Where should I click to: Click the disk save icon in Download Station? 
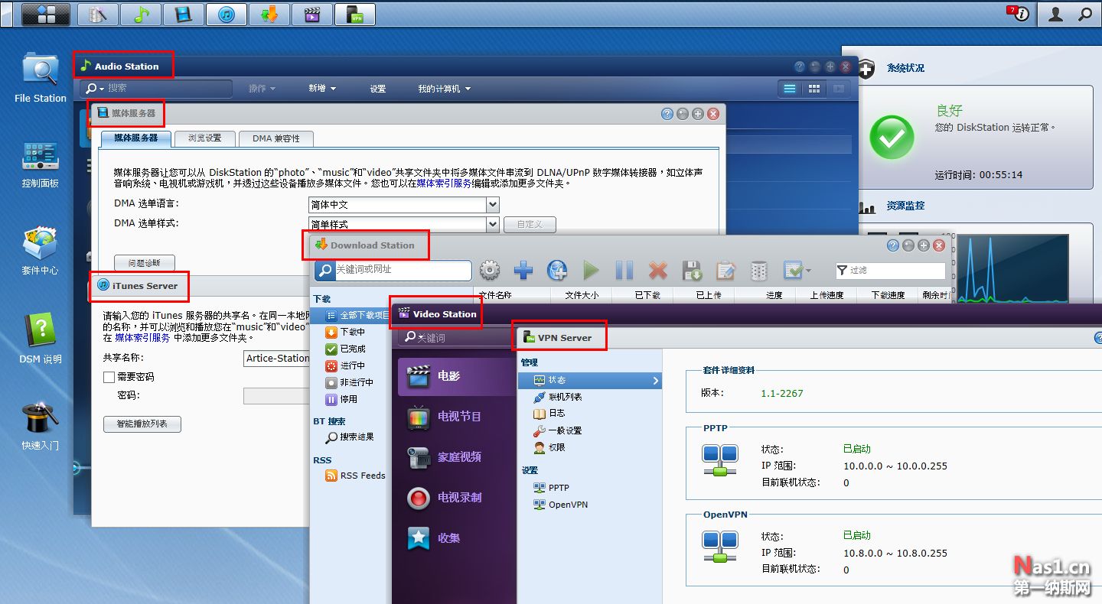[x=692, y=270]
